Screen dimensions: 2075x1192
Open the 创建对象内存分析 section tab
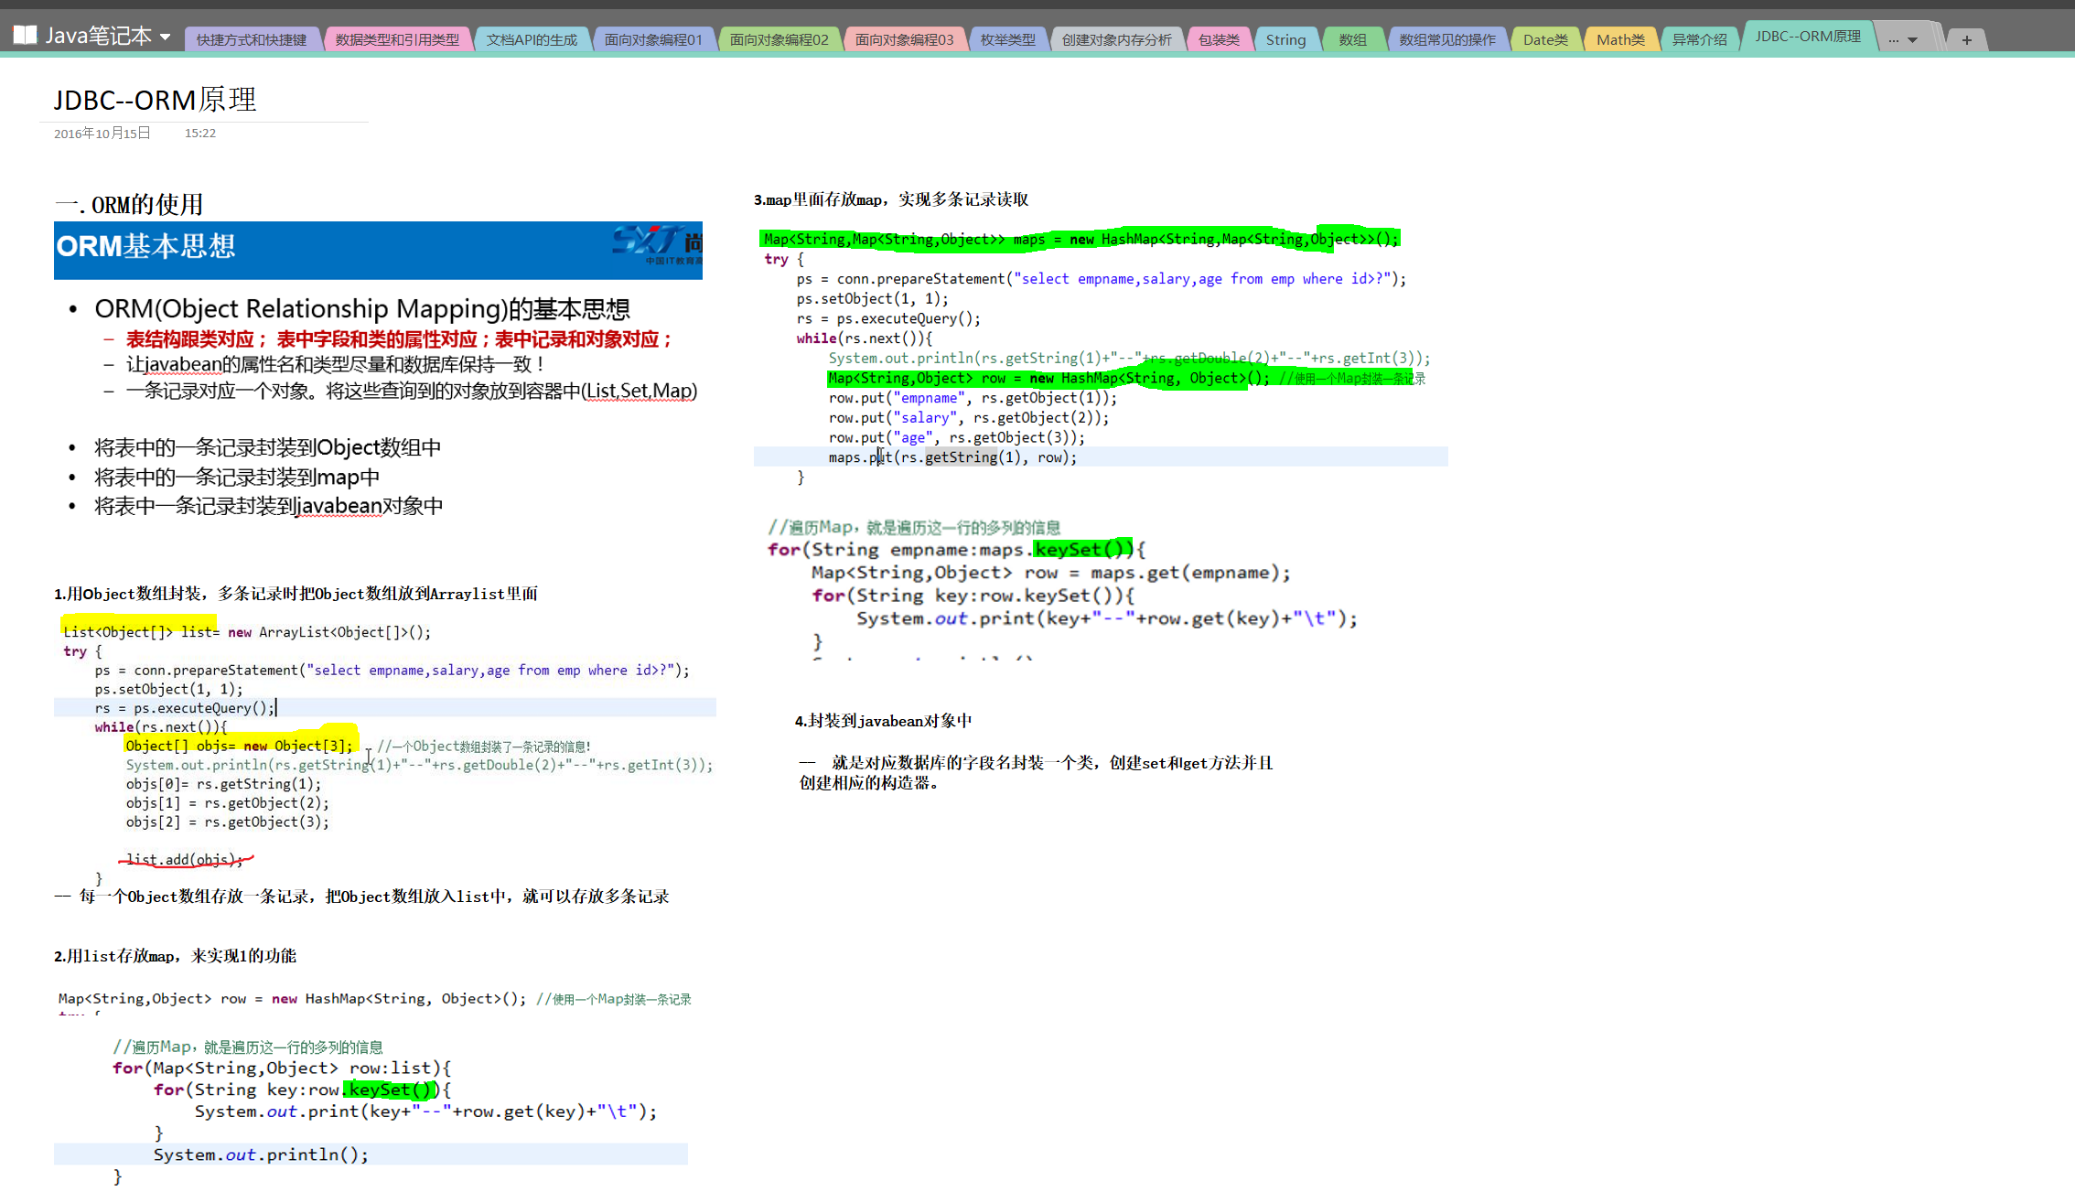point(1116,39)
